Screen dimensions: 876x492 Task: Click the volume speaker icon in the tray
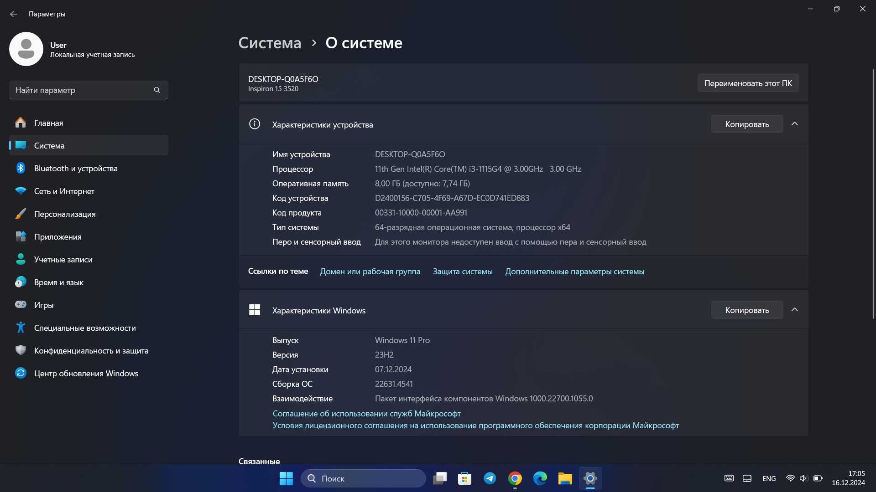(803, 478)
